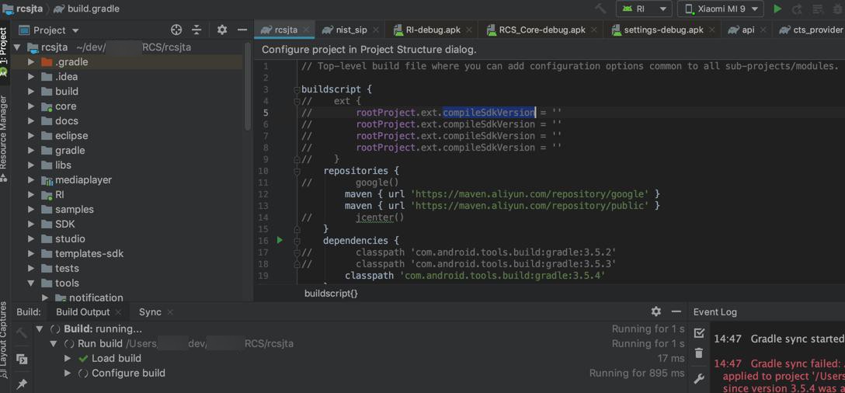Viewport: 845px width, 393px height.
Task: Click the rcsjta breadcrumb folder at top
Action: (23, 9)
